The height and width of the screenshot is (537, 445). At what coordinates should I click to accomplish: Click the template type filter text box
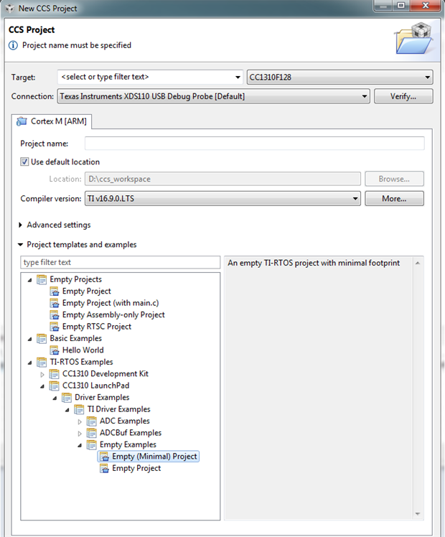[120, 262]
